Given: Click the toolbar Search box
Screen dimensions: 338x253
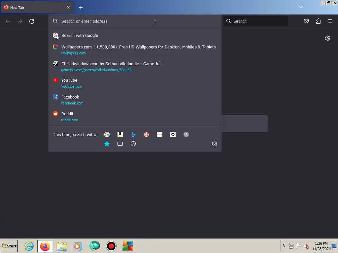Looking at the screenshot, I should tap(256, 21).
